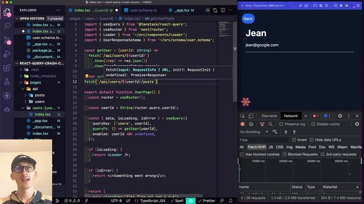Screen dimensions: 364x204
Task: Select the Network DevTools tab
Action: (x=291, y=116)
